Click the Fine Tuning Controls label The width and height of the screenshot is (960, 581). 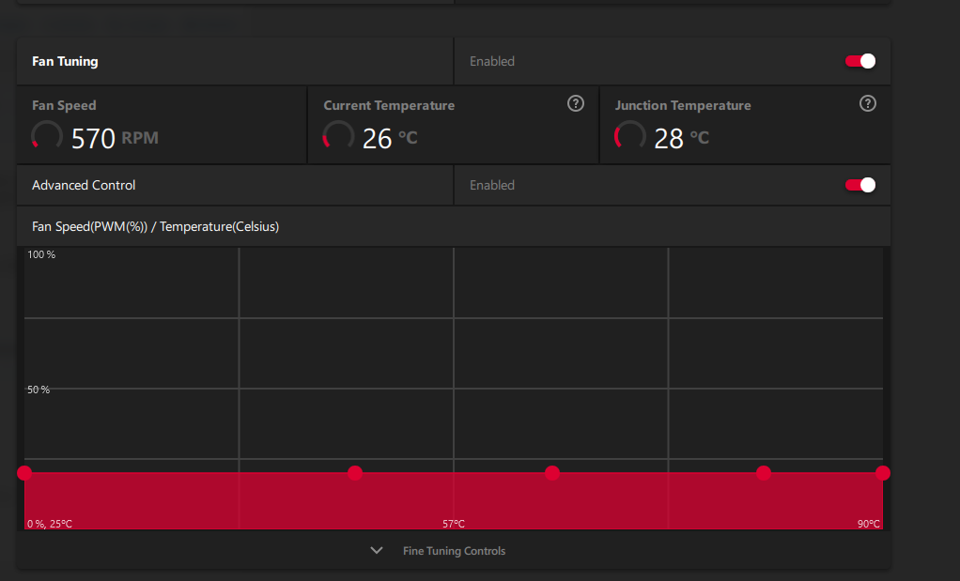point(454,550)
